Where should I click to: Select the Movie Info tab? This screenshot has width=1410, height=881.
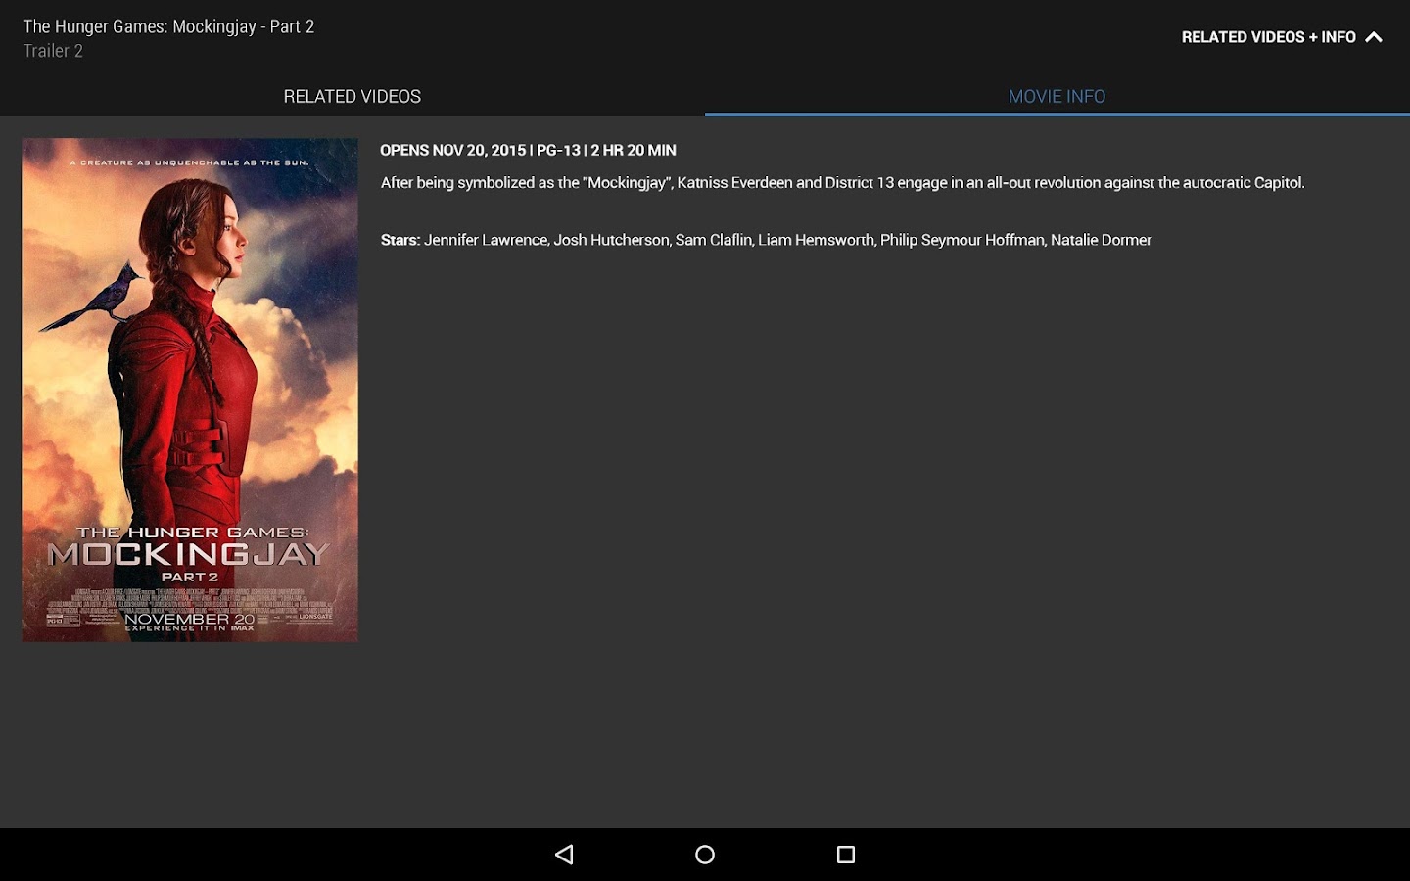(1057, 96)
